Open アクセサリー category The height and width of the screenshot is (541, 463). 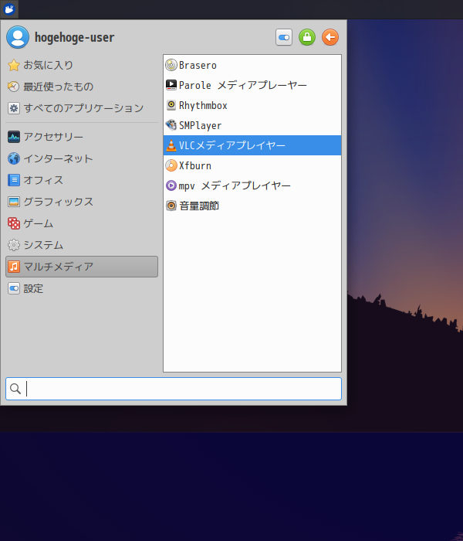tap(82, 137)
